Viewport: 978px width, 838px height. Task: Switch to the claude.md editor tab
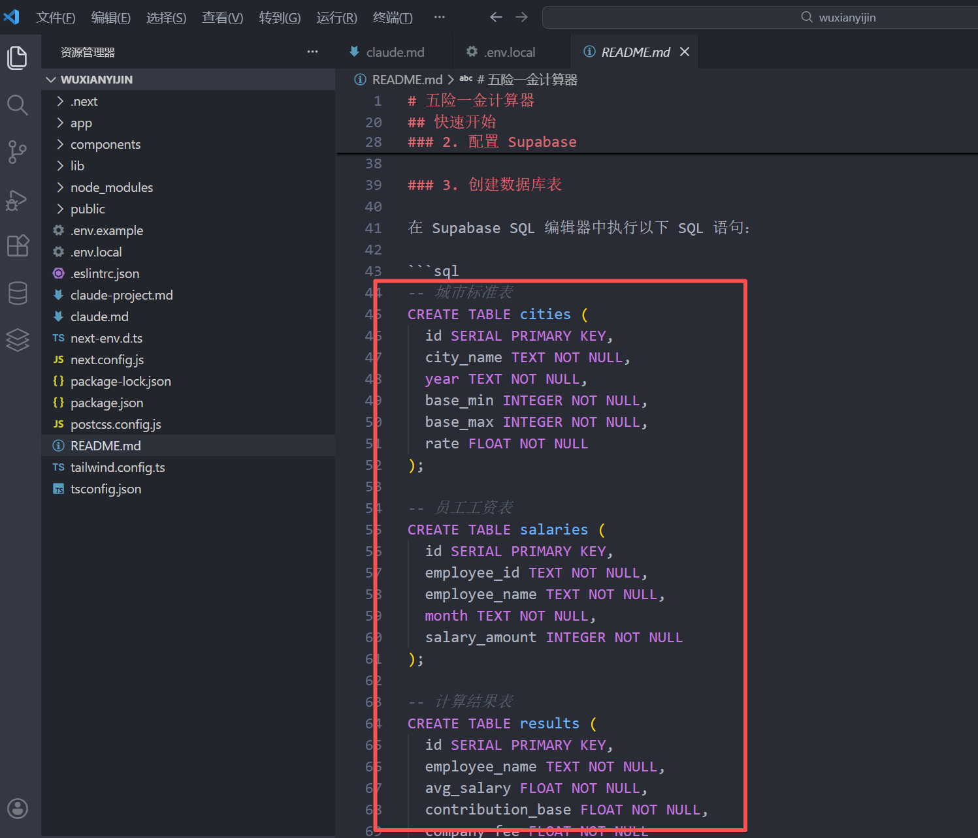tap(395, 52)
